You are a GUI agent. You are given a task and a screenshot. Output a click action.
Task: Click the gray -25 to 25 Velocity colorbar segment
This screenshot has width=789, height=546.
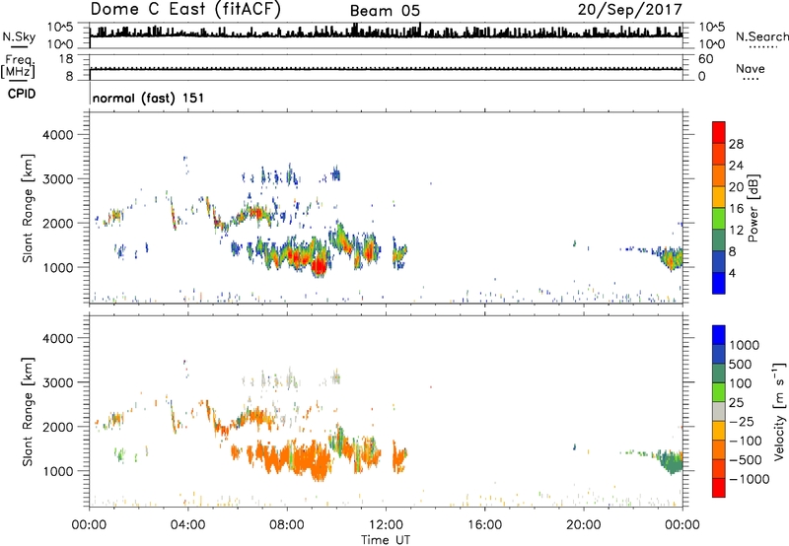click(719, 412)
